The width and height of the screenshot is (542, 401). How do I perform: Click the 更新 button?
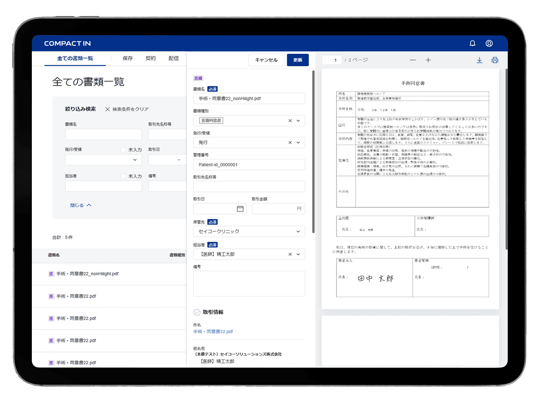[x=298, y=60]
